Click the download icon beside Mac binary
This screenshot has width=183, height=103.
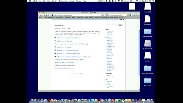(x=55, y=41)
